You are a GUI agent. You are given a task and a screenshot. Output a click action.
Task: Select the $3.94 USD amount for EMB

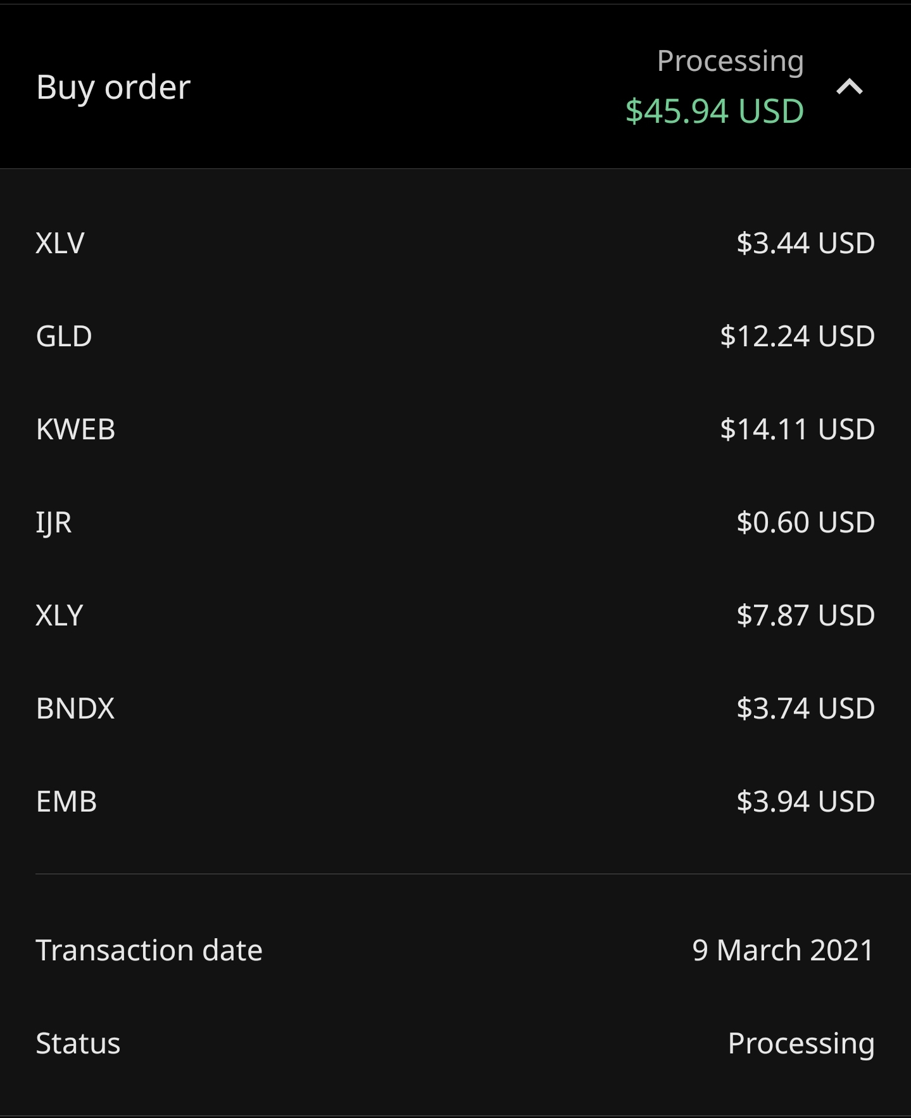pyautogui.click(x=805, y=801)
